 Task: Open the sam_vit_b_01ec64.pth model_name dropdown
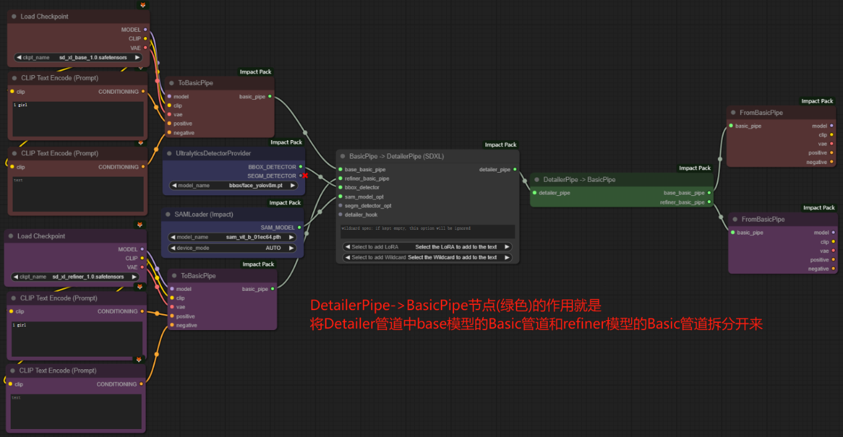pos(233,237)
